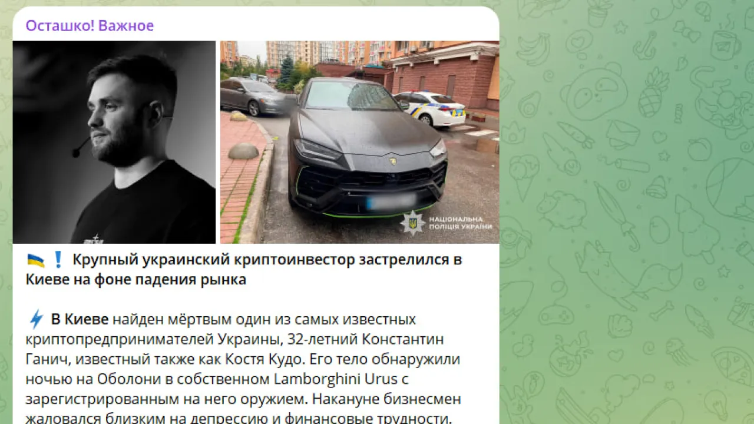Click the bold words В Киеве

80,320
